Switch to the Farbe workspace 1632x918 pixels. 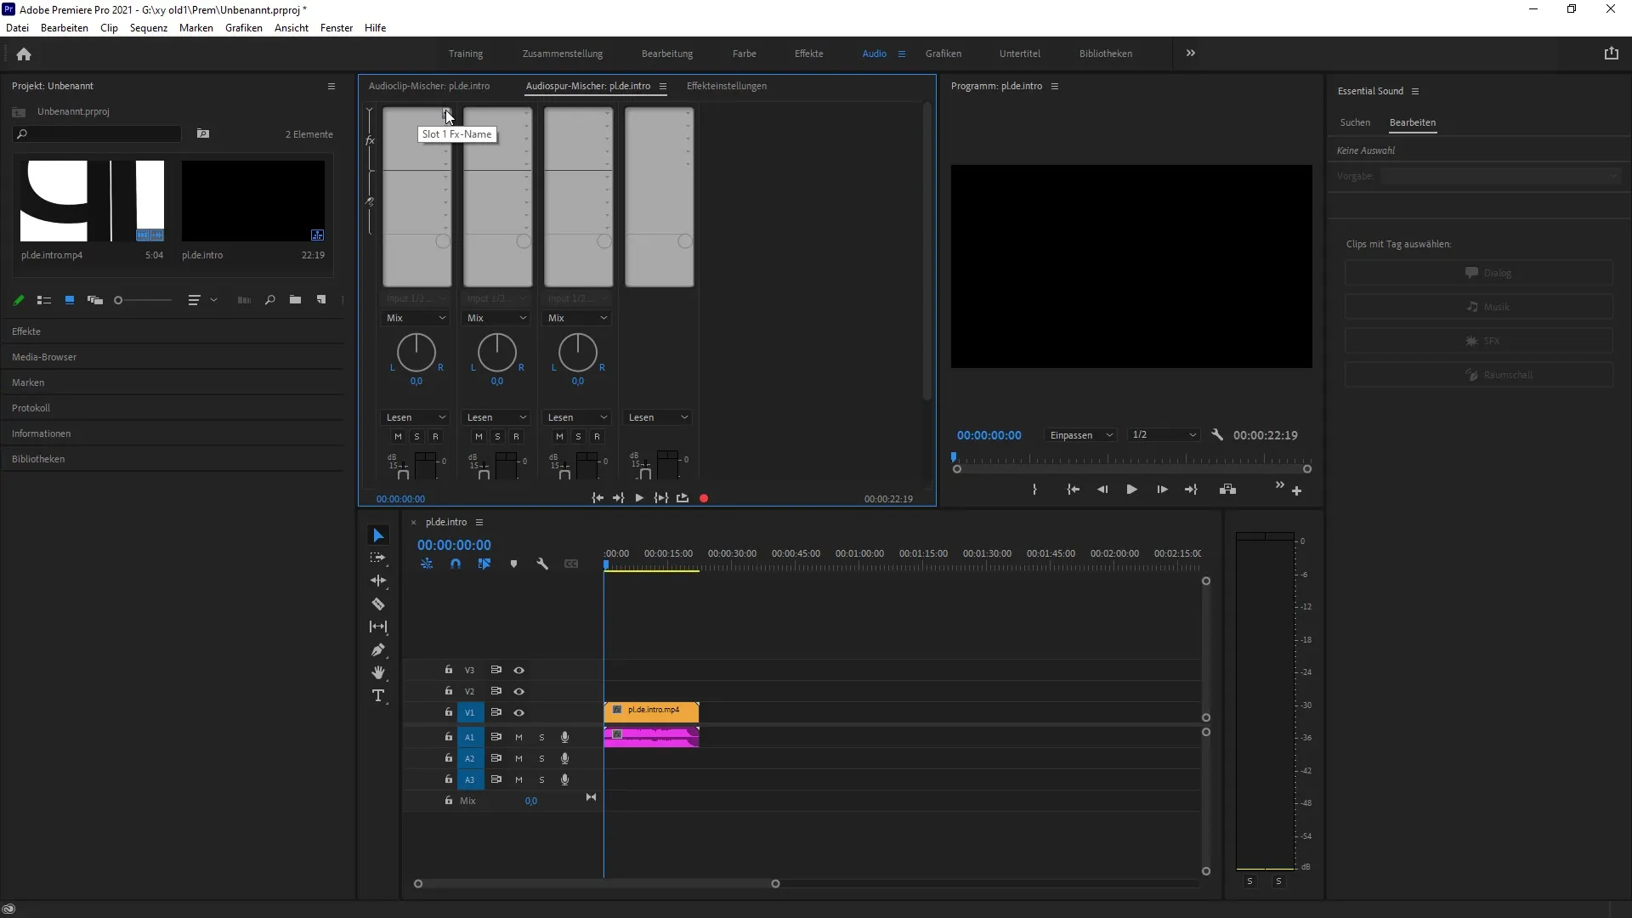(x=744, y=54)
